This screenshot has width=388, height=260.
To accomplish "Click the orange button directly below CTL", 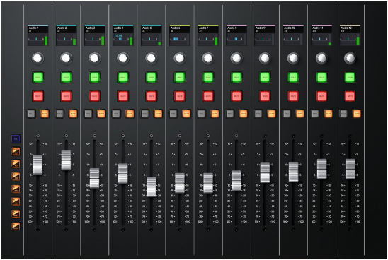I will tap(16, 151).
